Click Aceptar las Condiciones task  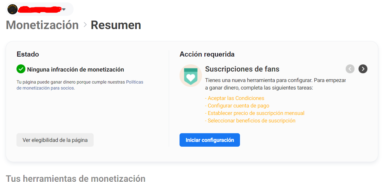(x=235, y=98)
